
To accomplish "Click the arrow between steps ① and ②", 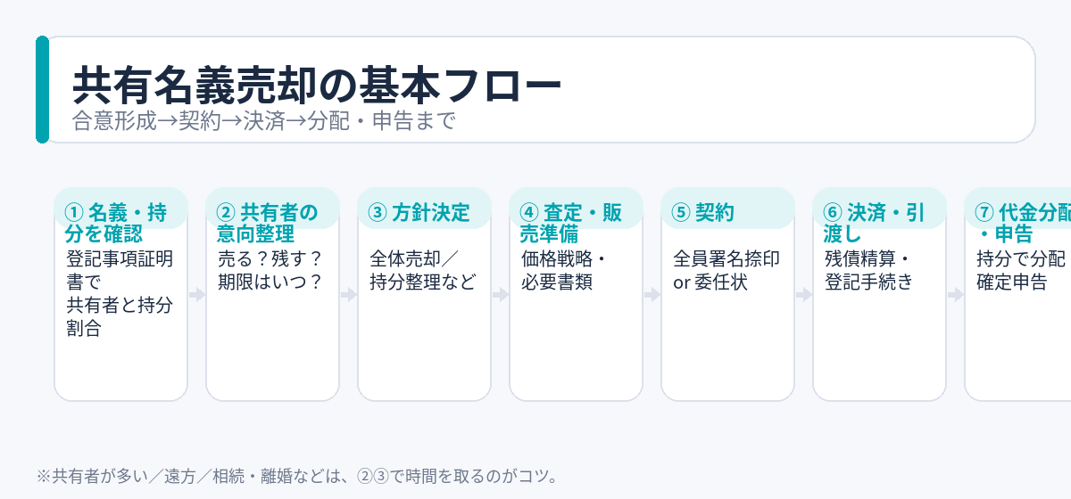I will point(197,295).
